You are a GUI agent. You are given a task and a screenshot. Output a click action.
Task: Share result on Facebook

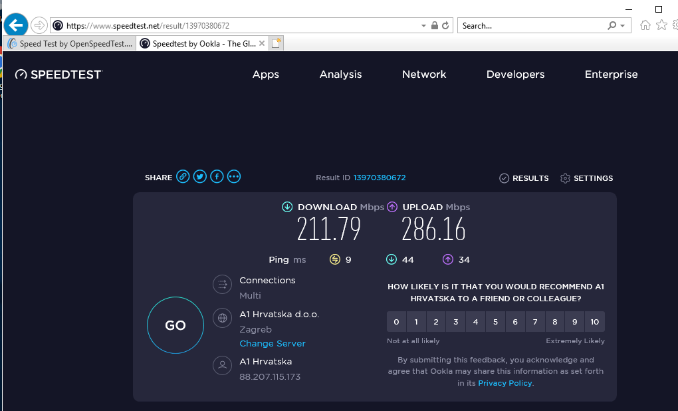click(x=217, y=176)
